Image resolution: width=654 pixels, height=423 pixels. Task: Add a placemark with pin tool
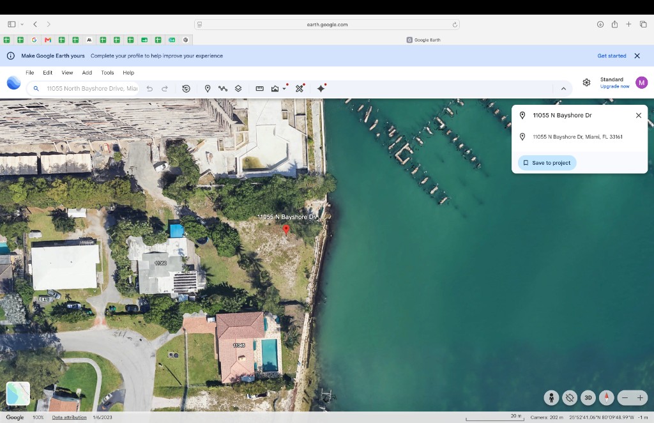[x=208, y=88]
